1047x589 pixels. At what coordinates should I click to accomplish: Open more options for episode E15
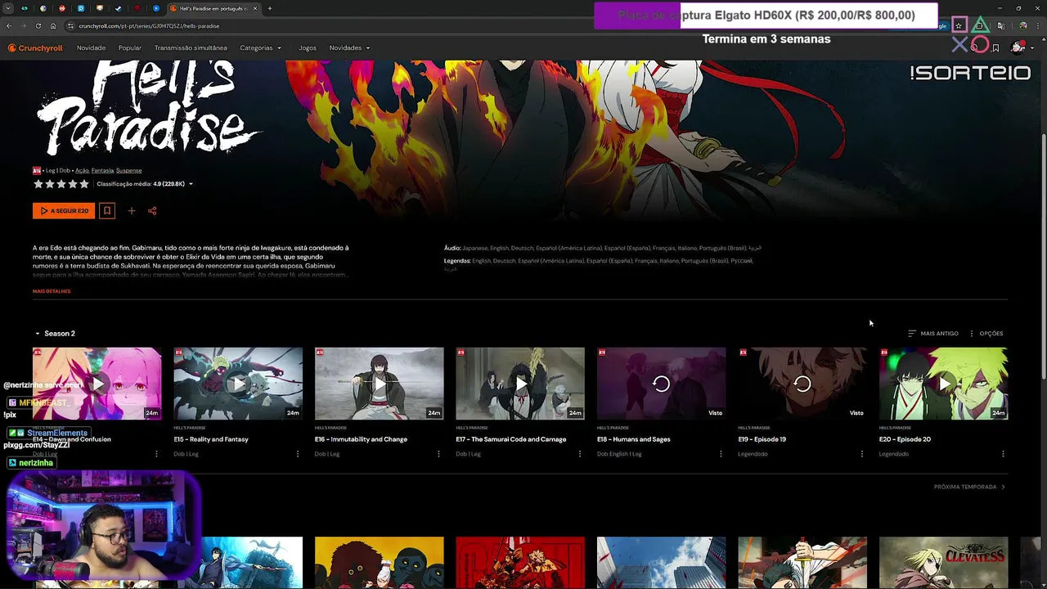pos(297,454)
